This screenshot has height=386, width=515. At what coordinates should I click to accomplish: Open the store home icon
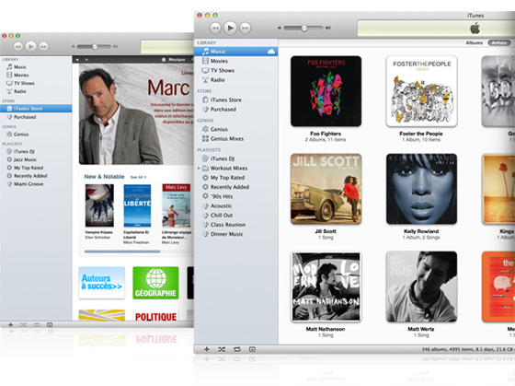(x=164, y=60)
